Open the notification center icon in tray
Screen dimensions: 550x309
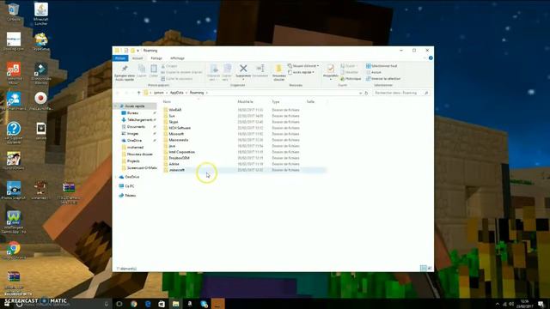541,304
